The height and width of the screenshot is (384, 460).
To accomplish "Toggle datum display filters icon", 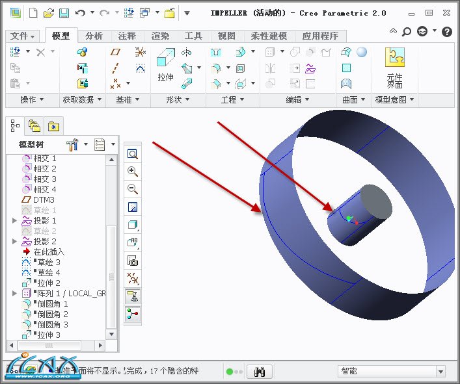I will (133, 279).
